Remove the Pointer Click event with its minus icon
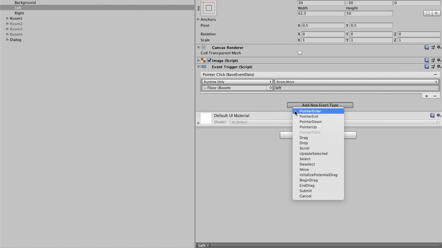The width and height of the screenshot is (442, 248). [435, 75]
